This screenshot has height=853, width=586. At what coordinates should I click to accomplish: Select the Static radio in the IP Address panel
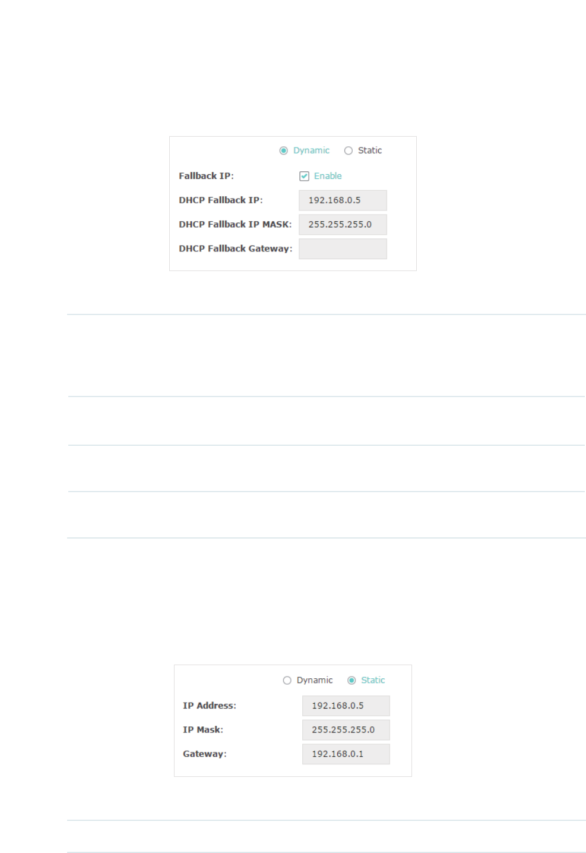tap(351, 680)
